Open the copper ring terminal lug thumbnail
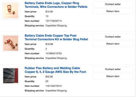Viewport: 136px width, 97px height. click(11, 11)
